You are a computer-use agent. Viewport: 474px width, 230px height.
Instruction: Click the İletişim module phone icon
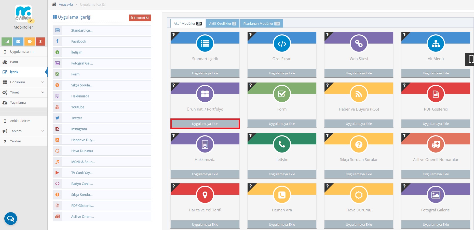(282, 144)
